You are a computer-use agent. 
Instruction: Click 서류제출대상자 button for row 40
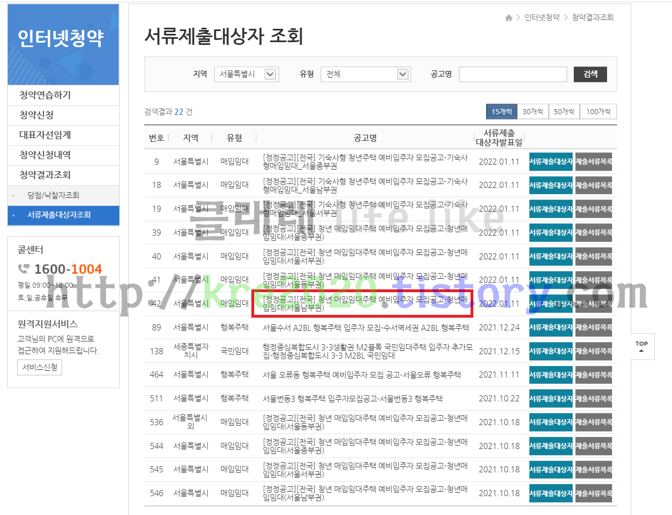pos(551,257)
